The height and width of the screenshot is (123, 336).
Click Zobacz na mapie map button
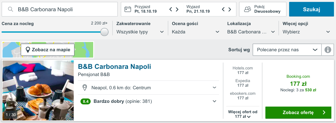[47, 50]
